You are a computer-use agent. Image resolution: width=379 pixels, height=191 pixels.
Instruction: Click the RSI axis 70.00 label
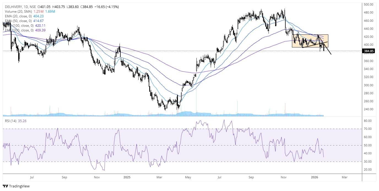point(368,129)
